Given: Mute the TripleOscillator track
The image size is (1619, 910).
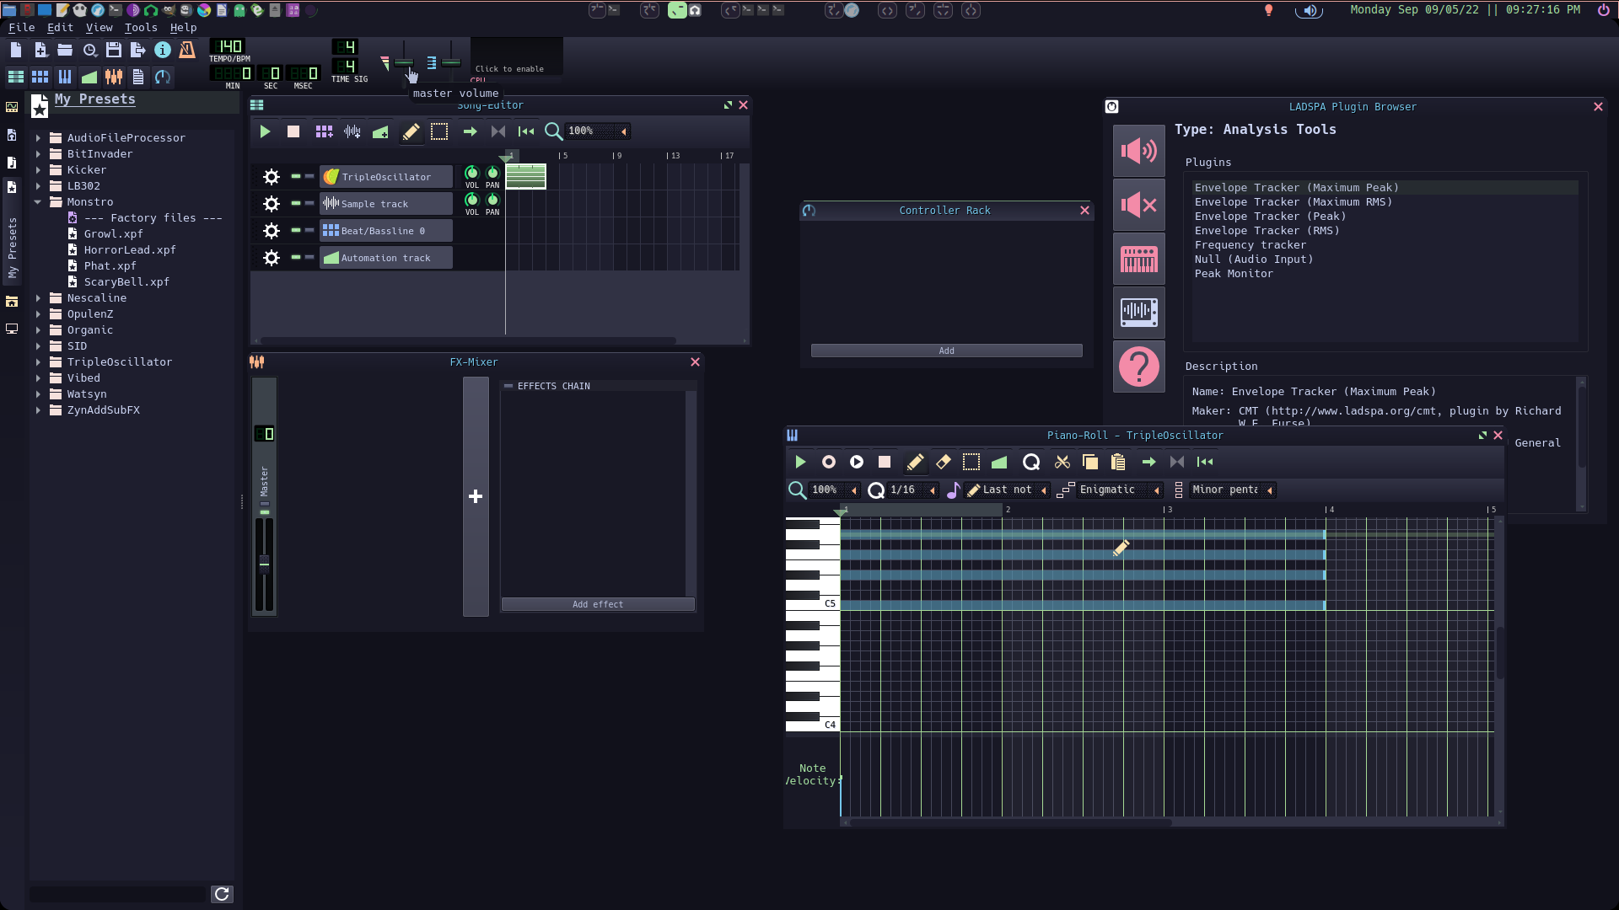Looking at the screenshot, I should coord(296,176).
